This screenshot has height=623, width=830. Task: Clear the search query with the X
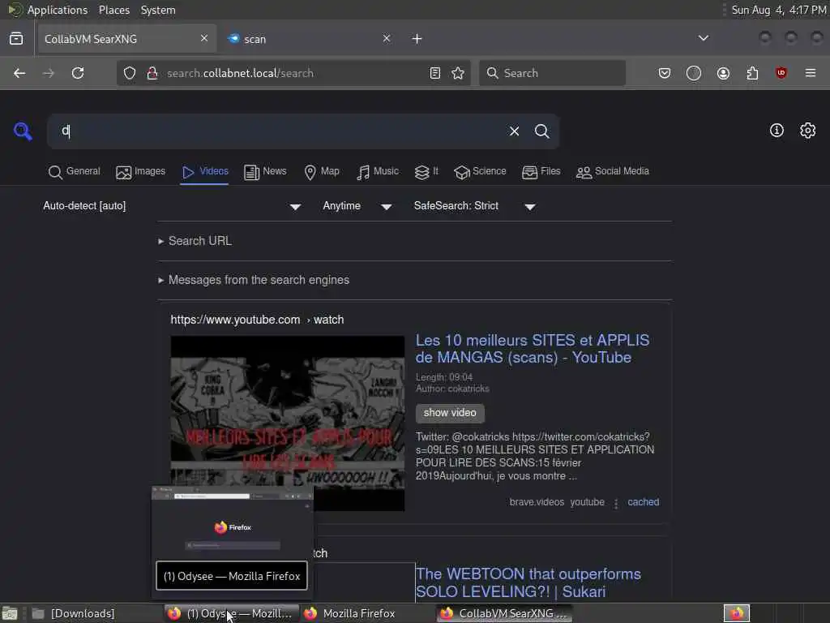click(x=514, y=131)
